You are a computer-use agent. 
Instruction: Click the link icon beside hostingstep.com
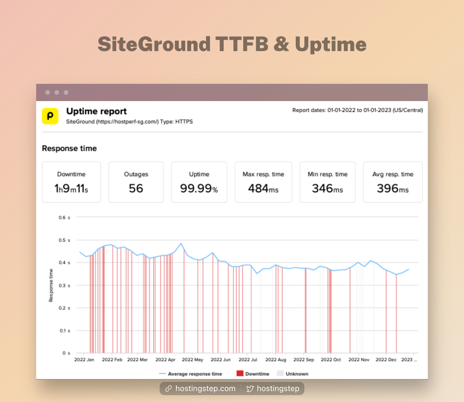(169, 389)
